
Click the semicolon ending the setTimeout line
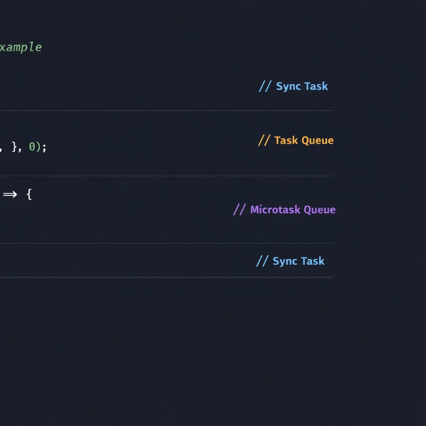tap(44, 148)
